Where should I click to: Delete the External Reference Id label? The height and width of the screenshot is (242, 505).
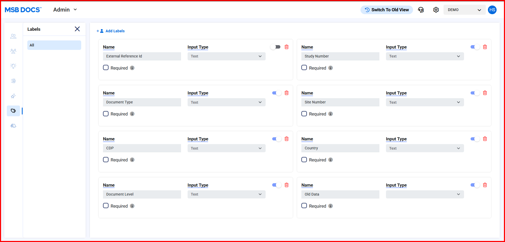[287, 47]
